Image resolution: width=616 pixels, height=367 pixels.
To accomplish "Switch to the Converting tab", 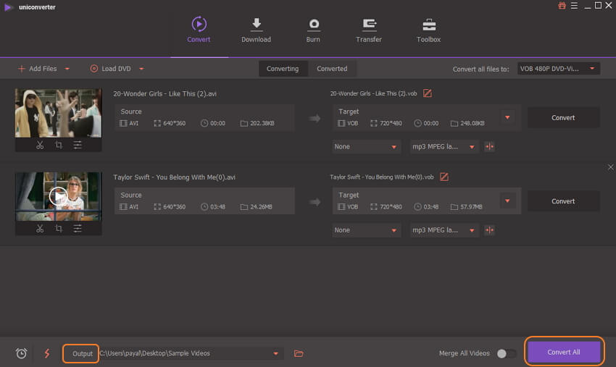I will click(283, 69).
